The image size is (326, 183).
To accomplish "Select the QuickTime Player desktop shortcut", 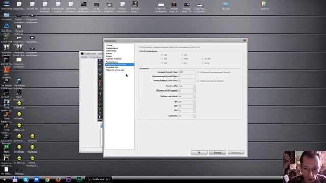I will pos(6,29).
